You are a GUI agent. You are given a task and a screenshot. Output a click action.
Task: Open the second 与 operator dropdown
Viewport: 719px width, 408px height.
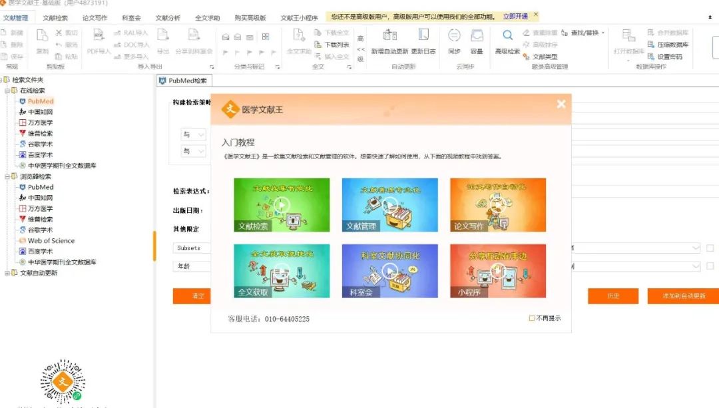pyautogui.click(x=193, y=151)
